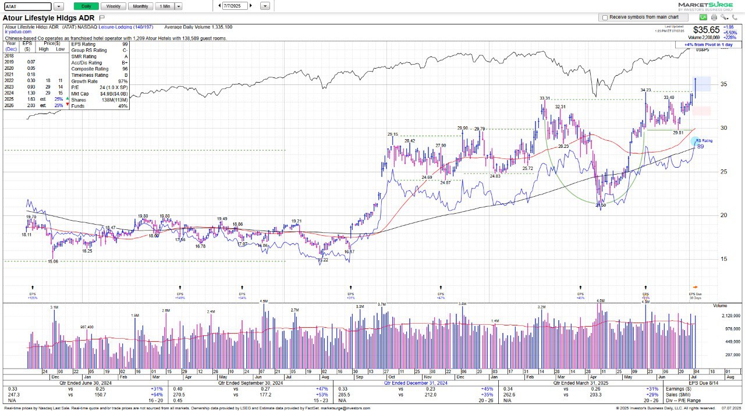Advance to the next date with right arrow

tap(250, 6)
